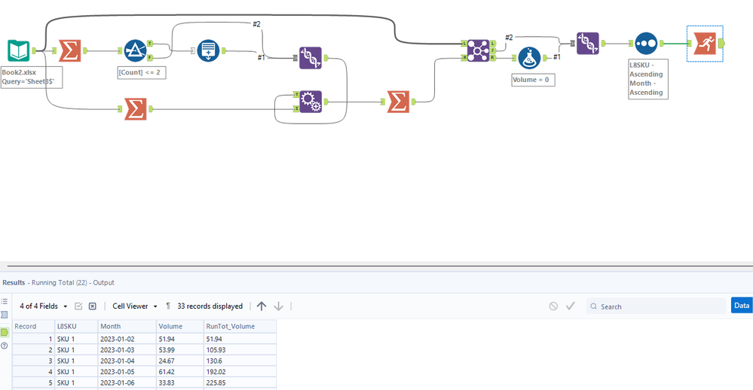753x390 pixels.
Task: Click the Volume cell 33.83
Action: point(179,382)
